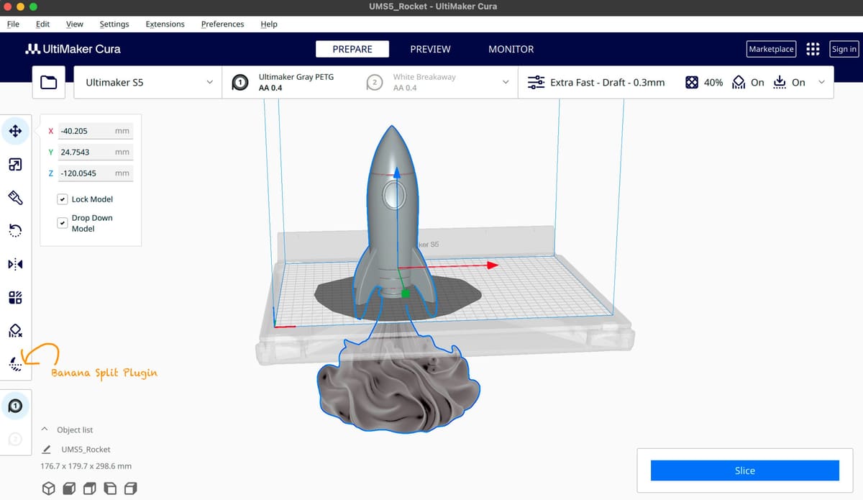The image size is (863, 500).
Task: Select the Move tool in left toolbar
Action: tap(15, 132)
